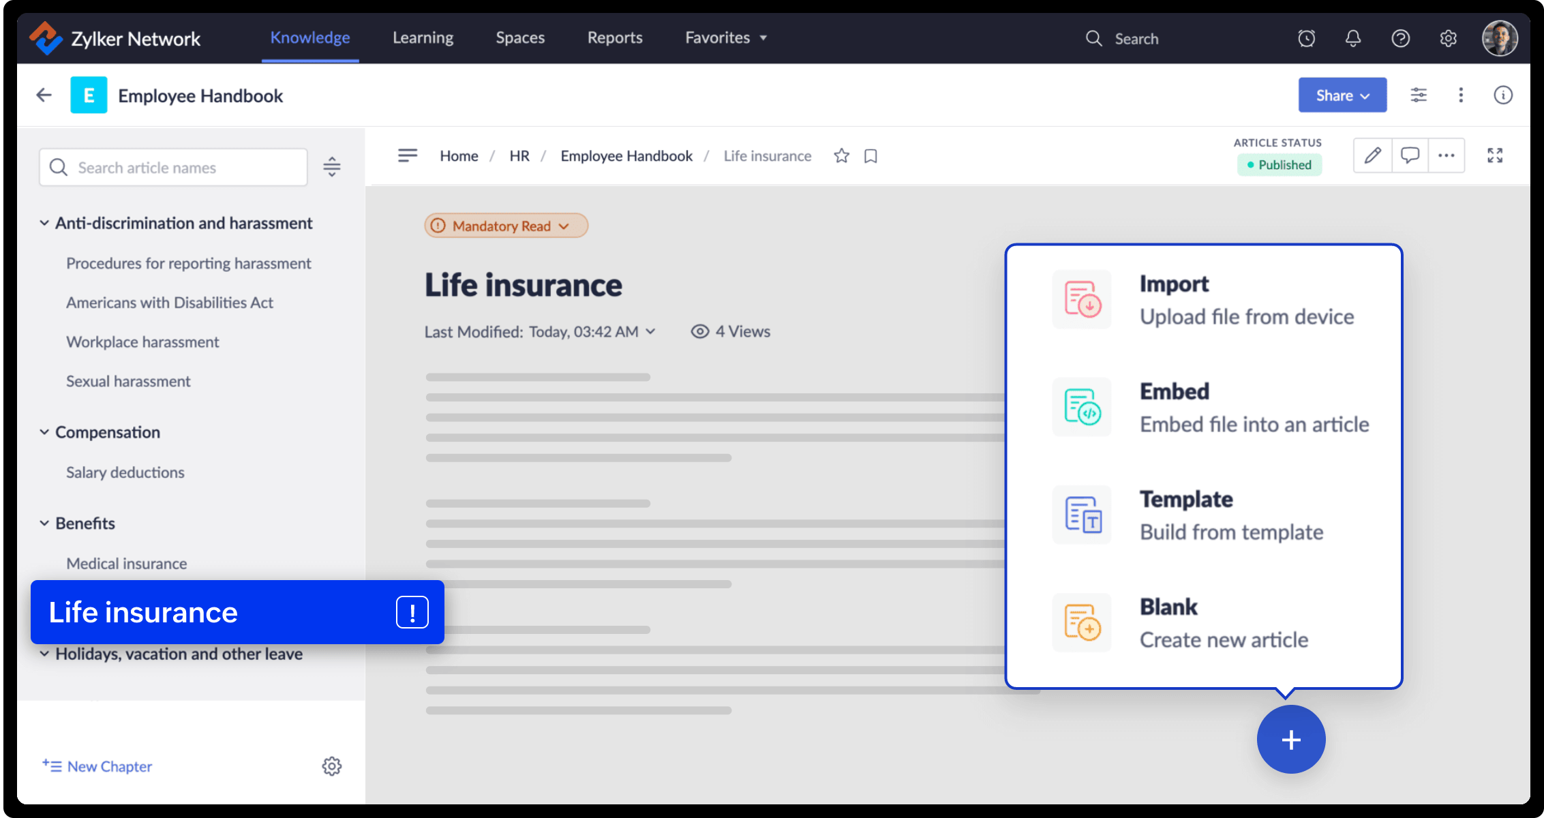This screenshot has height=818, width=1544.
Task: Switch to the Learning tab
Action: pos(423,37)
